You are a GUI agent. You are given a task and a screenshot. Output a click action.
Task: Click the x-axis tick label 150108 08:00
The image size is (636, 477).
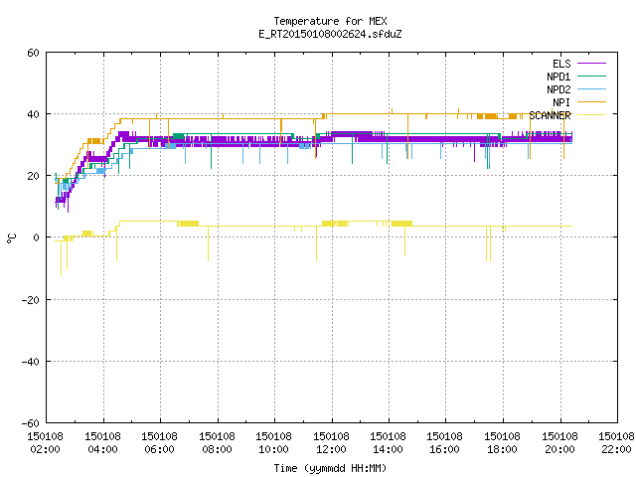pos(218,443)
